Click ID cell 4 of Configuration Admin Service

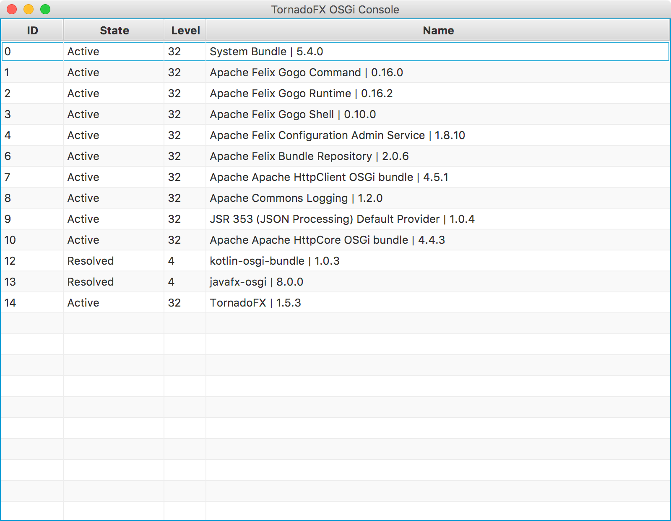click(x=32, y=135)
